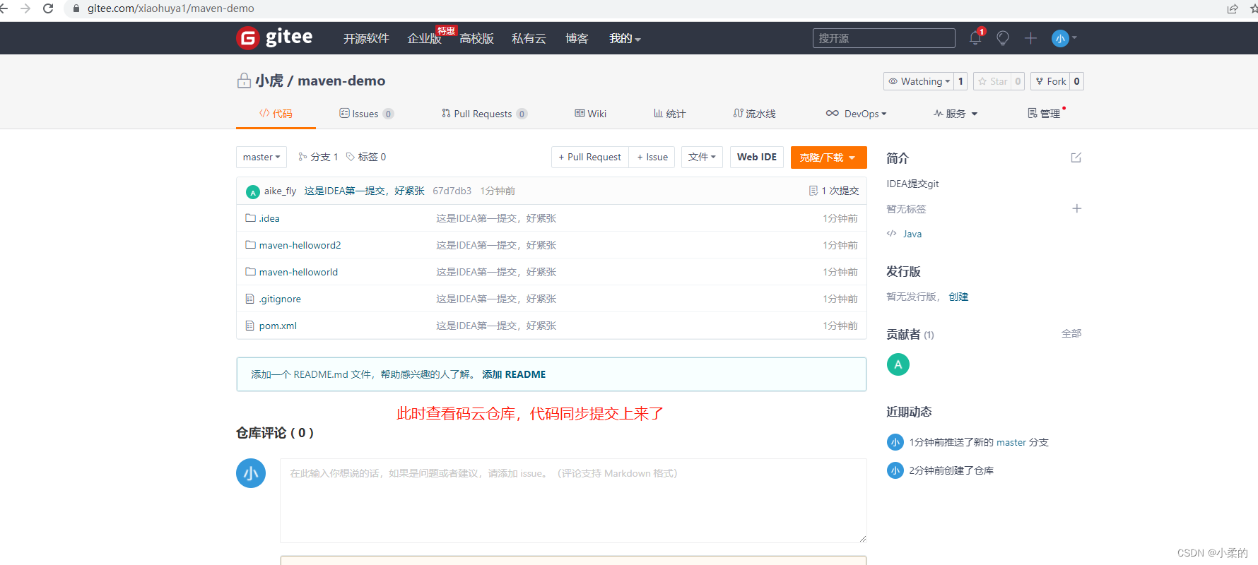Click the 创建 release link
Image resolution: width=1258 pixels, height=565 pixels.
(x=958, y=297)
